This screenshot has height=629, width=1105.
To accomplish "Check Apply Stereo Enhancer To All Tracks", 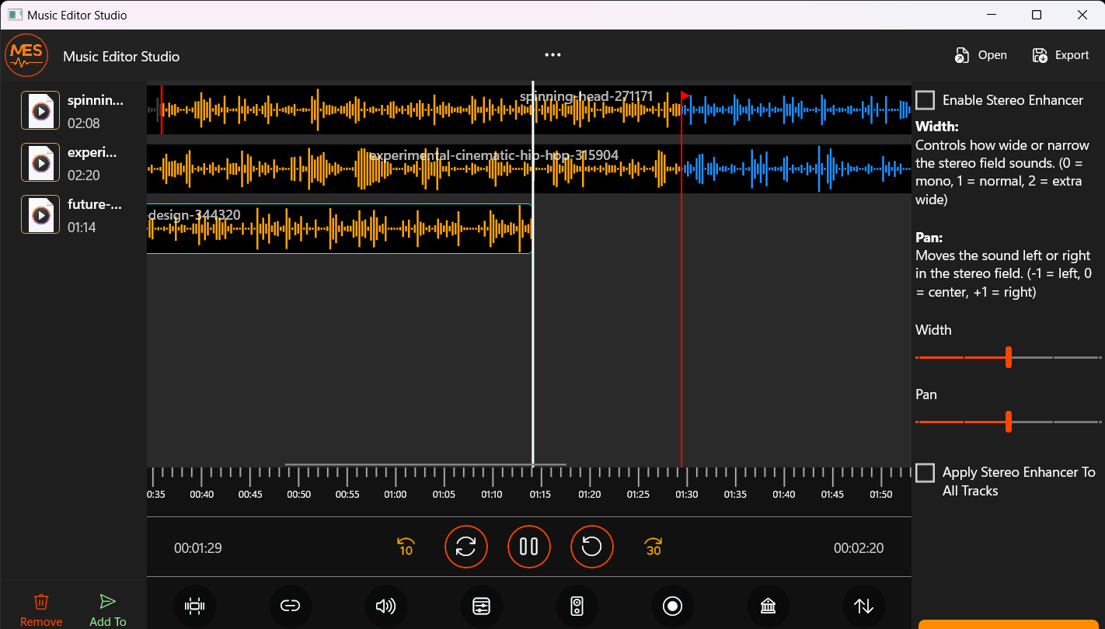I will point(924,472).
